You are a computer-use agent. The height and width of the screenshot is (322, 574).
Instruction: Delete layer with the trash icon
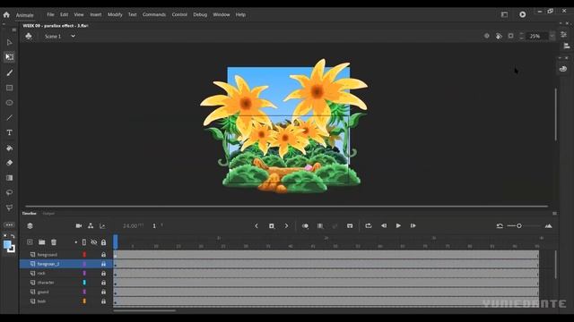point(54,242)
